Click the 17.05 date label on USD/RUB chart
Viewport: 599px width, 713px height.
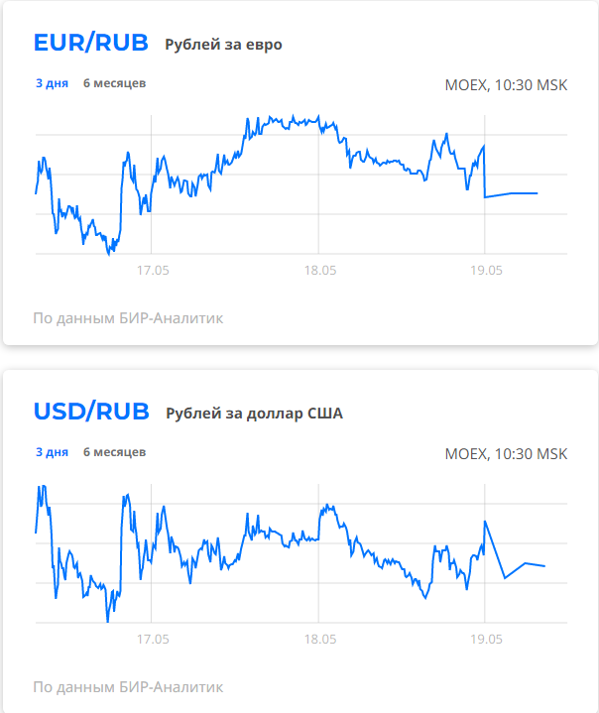pyautogui.click(x=153, y=639)
